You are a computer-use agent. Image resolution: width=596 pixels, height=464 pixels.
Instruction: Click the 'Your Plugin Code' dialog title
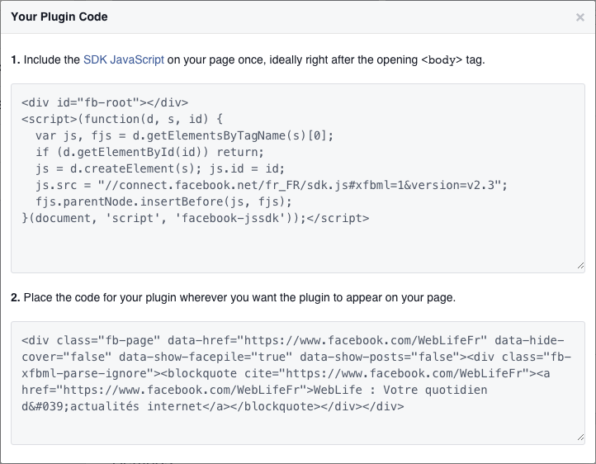tap(59, 17)
